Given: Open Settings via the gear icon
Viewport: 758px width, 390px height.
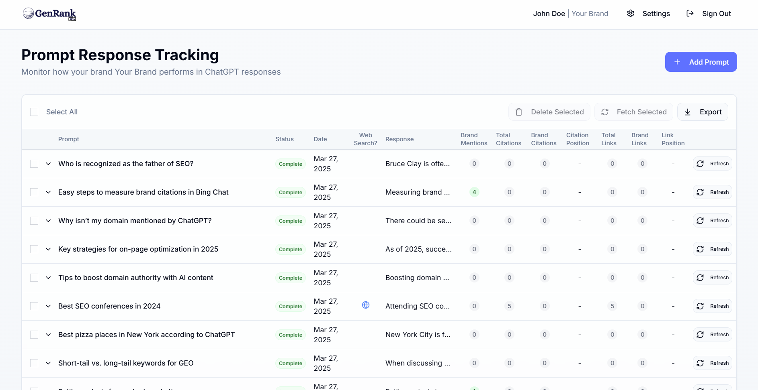Looking at the screenshot, I should point(631,13).
